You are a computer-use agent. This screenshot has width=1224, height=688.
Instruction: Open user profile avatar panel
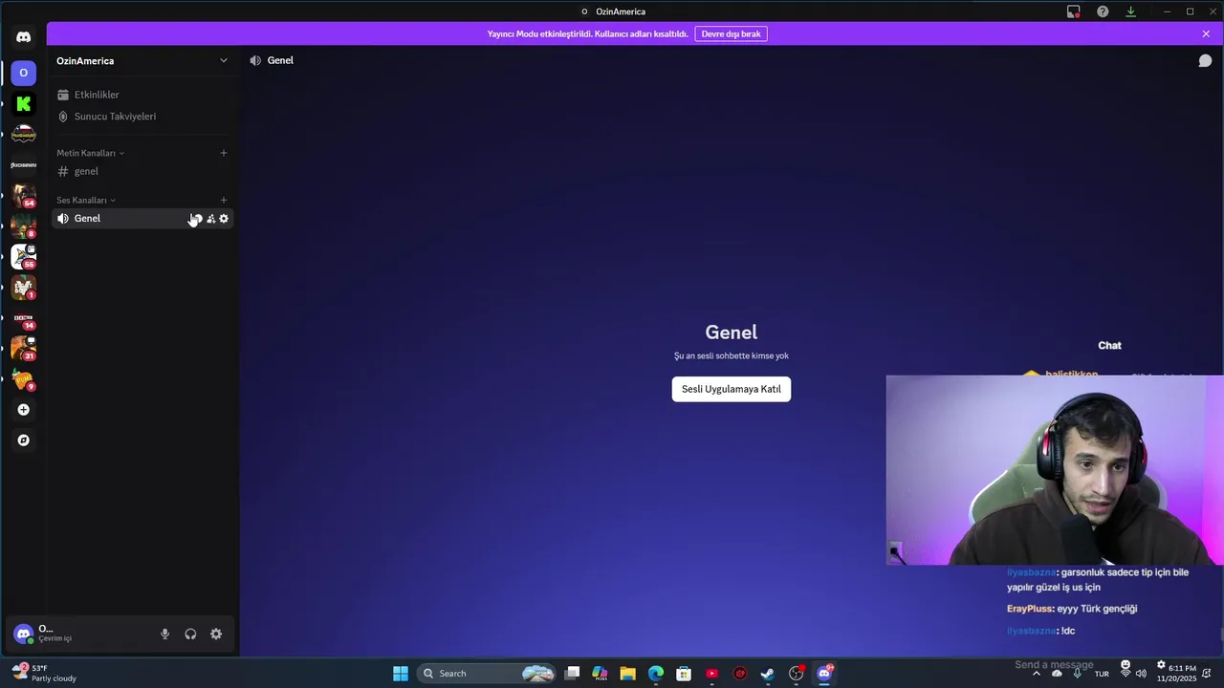(23, 634)
